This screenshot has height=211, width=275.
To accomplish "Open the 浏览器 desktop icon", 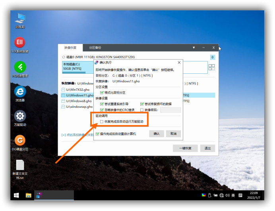I will pyautogui.click(x=20, y=91).
